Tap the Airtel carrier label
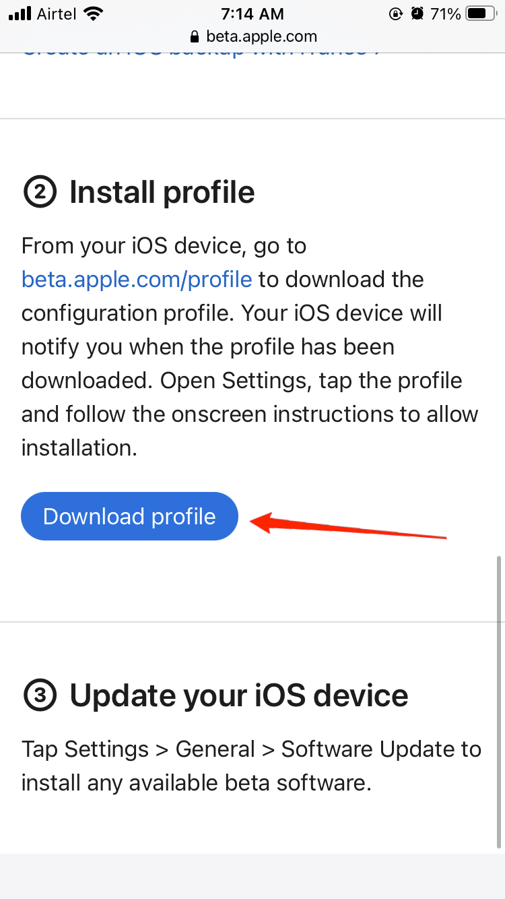 (57, 13)
